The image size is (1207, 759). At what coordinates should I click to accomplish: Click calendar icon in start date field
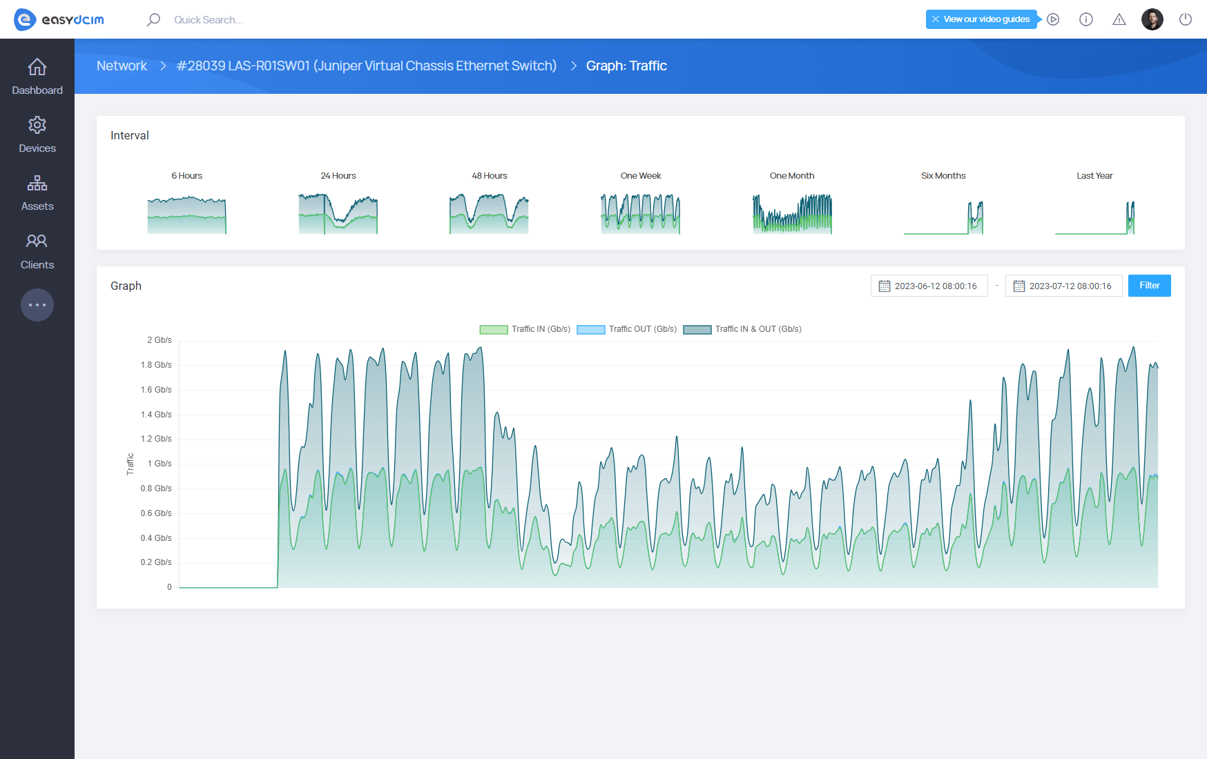(x=884, y=286)
